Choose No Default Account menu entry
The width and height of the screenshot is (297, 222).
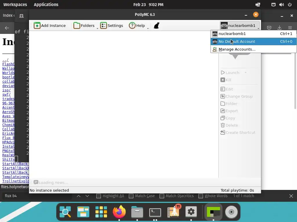click(x=253, y=42)
